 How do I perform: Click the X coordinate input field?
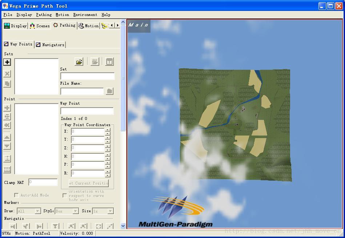pyautogui.click(x=88, y=132)
